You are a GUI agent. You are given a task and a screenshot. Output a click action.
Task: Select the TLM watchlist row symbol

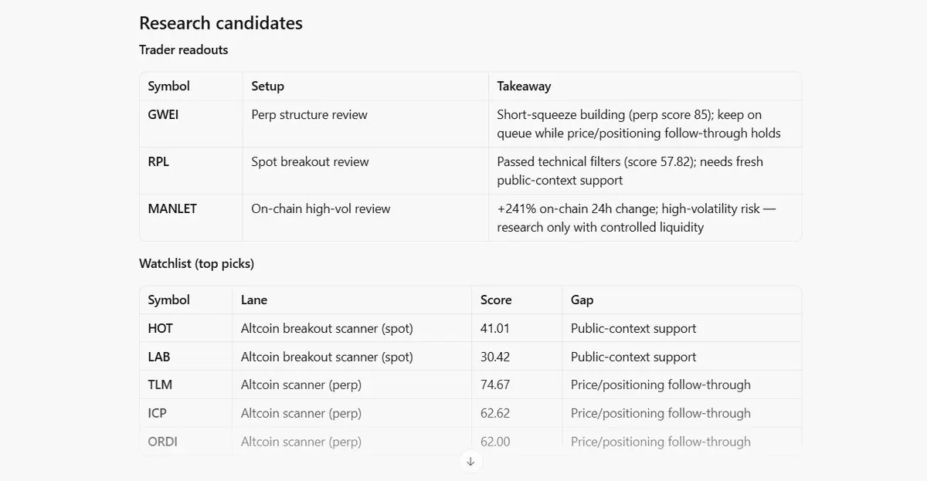(160, 385)
